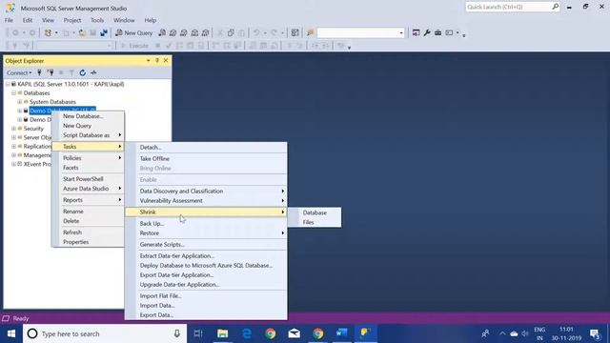Open the Edit menu
The image size is (610, 343).
tap(28, 20)
